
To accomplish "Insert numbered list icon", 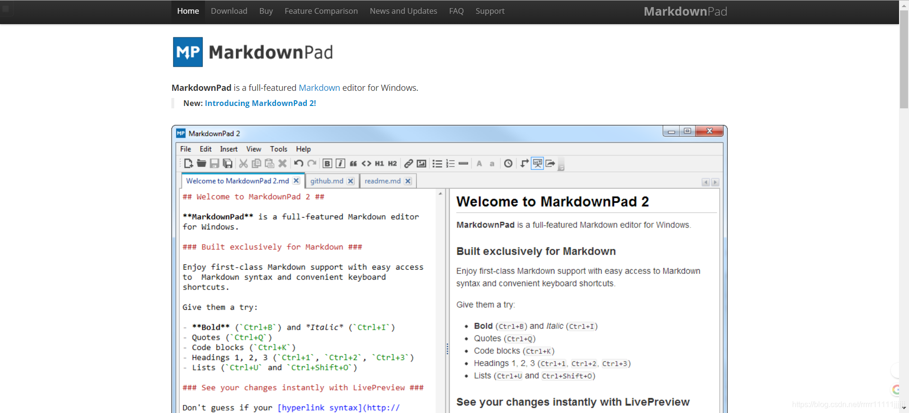I will tap(450, 164).
